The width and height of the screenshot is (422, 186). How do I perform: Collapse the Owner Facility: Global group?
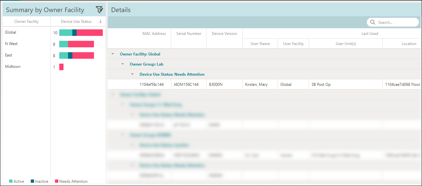point(113,54)
